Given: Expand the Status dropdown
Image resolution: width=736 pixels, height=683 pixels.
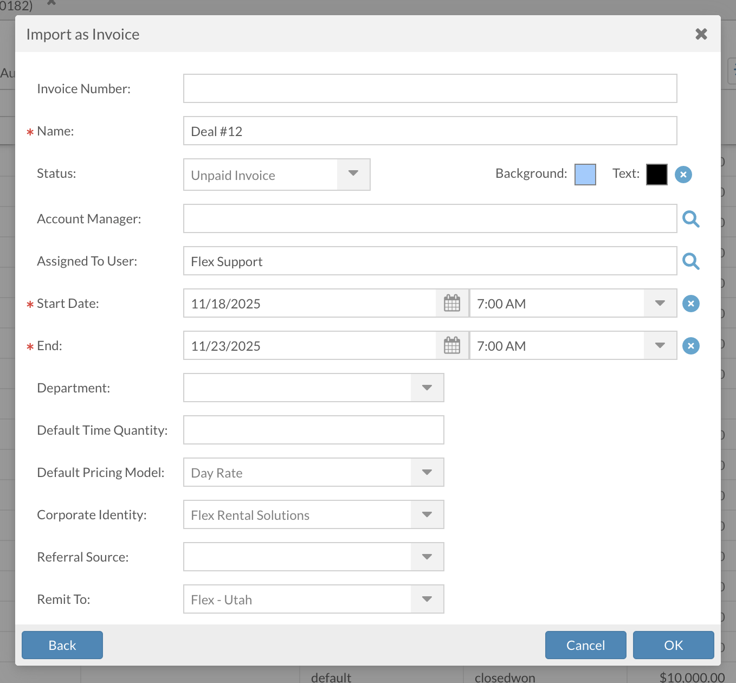Looking at the screenshot, I should (353, 175).
